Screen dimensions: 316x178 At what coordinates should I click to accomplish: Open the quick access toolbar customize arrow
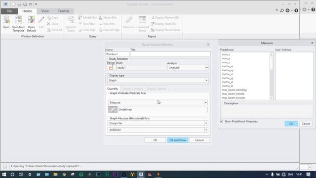point(36,4)
